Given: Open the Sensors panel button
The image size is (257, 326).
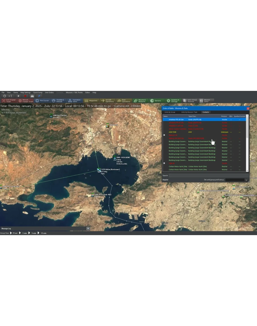Looking at the screenshot, I should pyautogui.click(x=156, y=100).
